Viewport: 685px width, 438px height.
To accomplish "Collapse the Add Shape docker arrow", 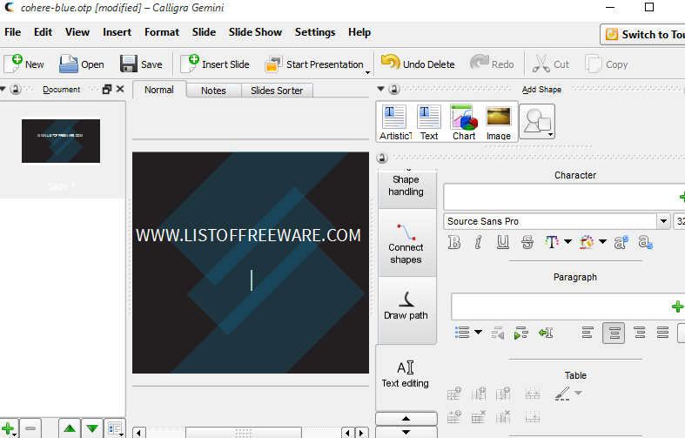I will pyautogui.click(x=380, y=89).
